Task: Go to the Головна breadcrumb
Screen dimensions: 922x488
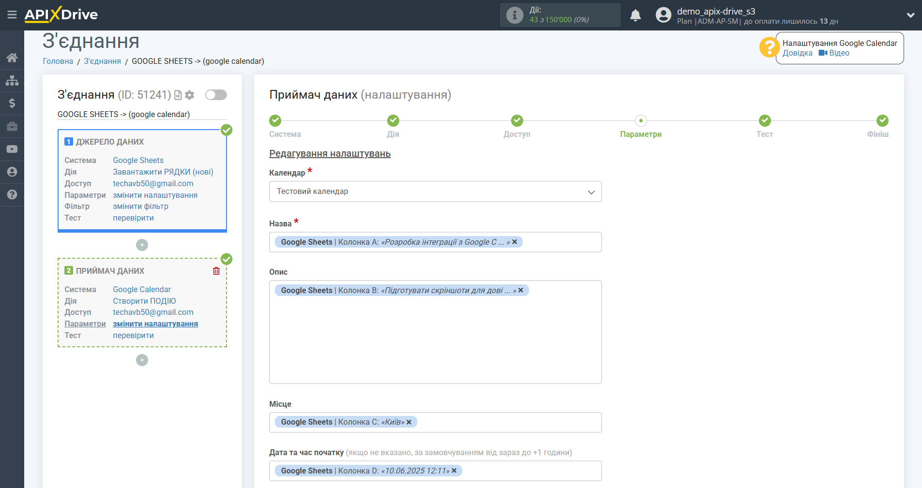Action: (x=58, y=61)
